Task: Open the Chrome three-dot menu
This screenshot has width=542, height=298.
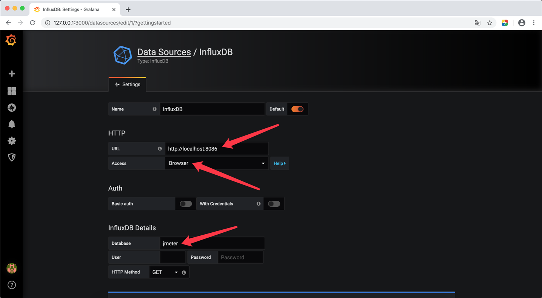Action: [534, 23]
